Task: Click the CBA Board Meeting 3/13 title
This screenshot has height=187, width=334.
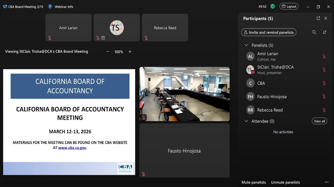Action: click(26, 7)
